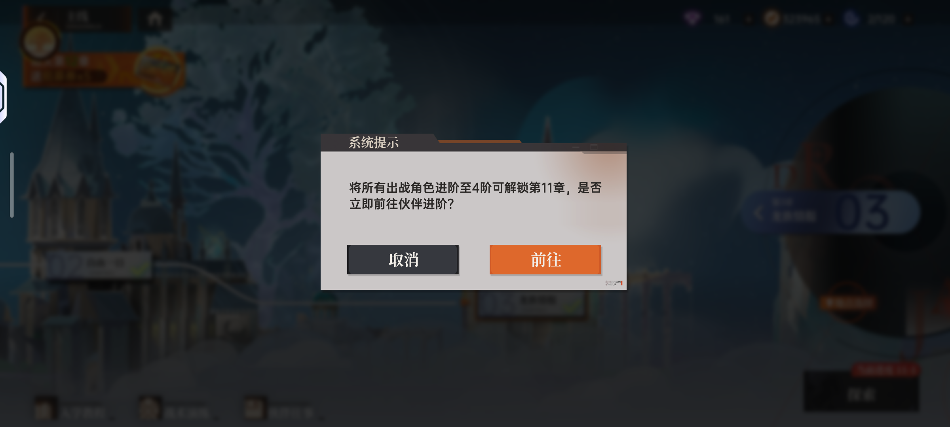Tap the round player avatar icon
Viewport: 950px width, 427px height.
(x=40, y=43)
